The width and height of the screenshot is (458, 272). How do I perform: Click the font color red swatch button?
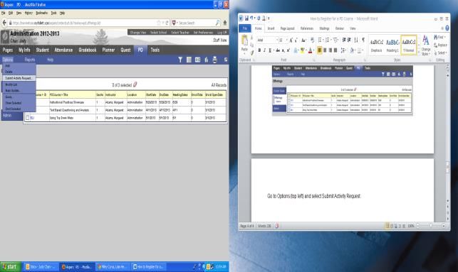[x=310, y=50]
